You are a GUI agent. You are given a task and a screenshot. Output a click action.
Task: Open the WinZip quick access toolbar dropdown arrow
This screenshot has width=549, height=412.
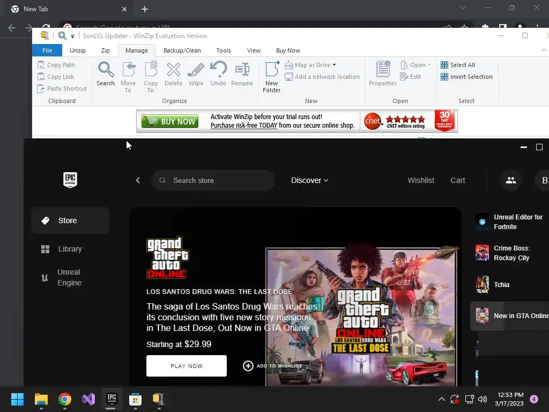[72, 36]
